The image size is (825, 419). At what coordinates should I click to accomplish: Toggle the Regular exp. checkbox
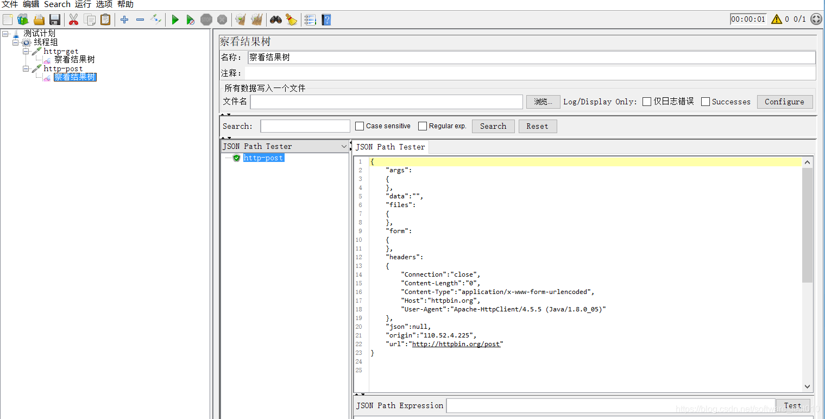tap(423, 126)
